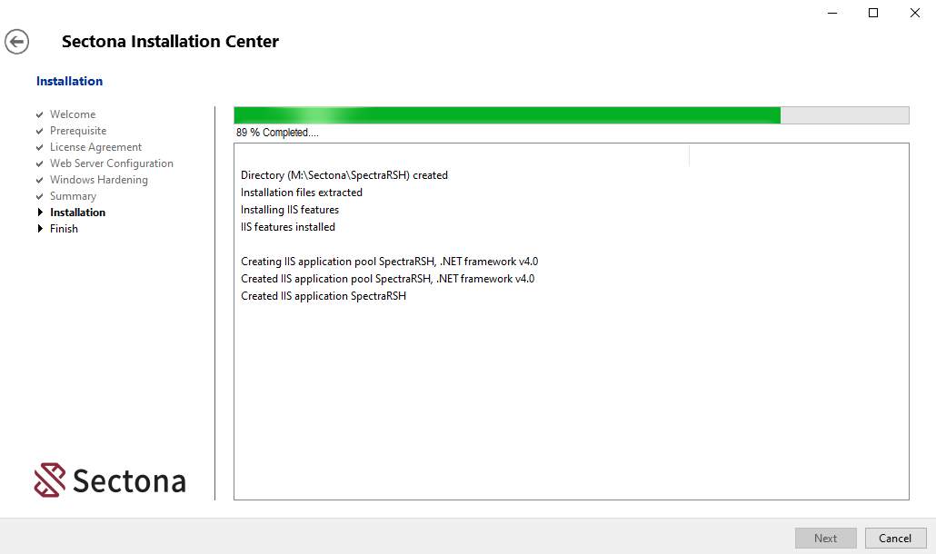Open the License Agreement step
This screenshot has width=936, height=554.
(95, 147)
